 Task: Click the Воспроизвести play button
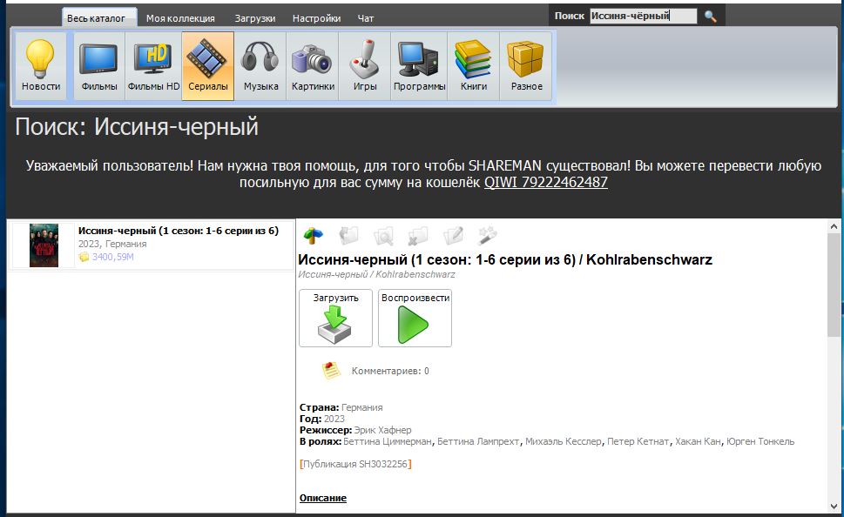[415, 318]
